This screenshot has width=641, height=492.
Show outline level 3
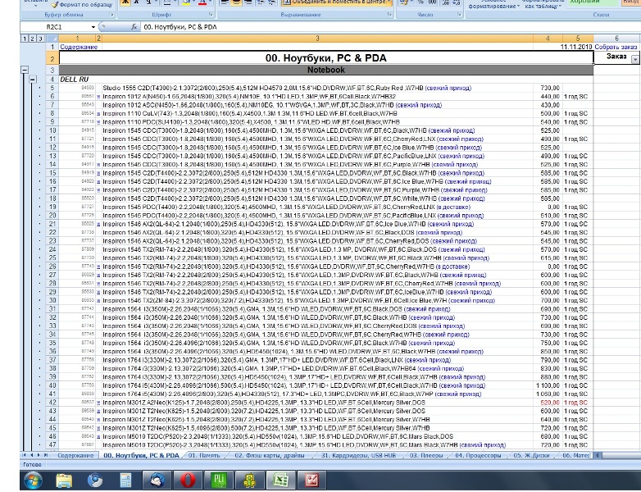point(40,39)
